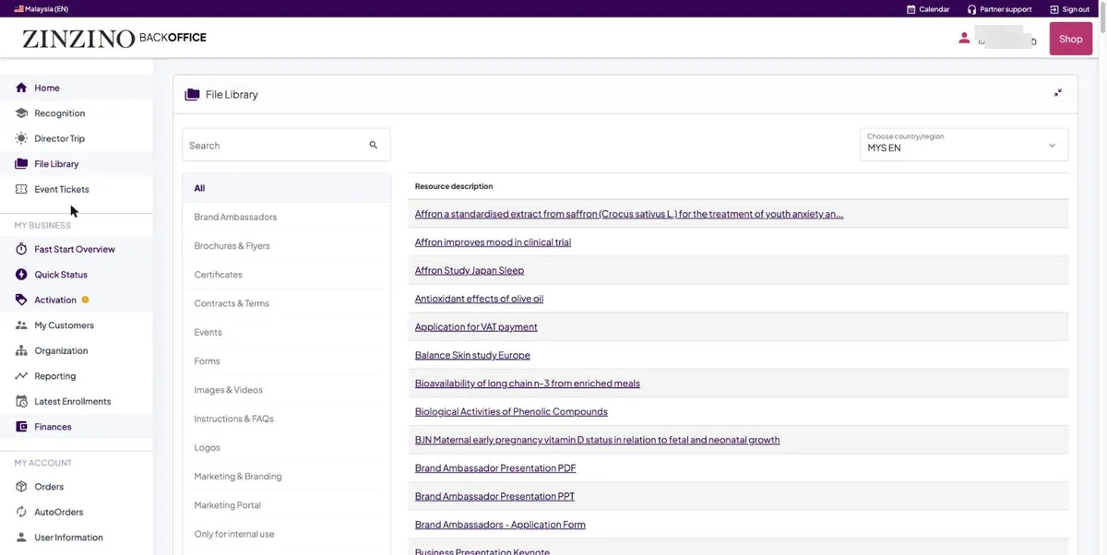
Task: Open the Calendar link in top bar
Action: pyautogui.click(x=928, y=9)
